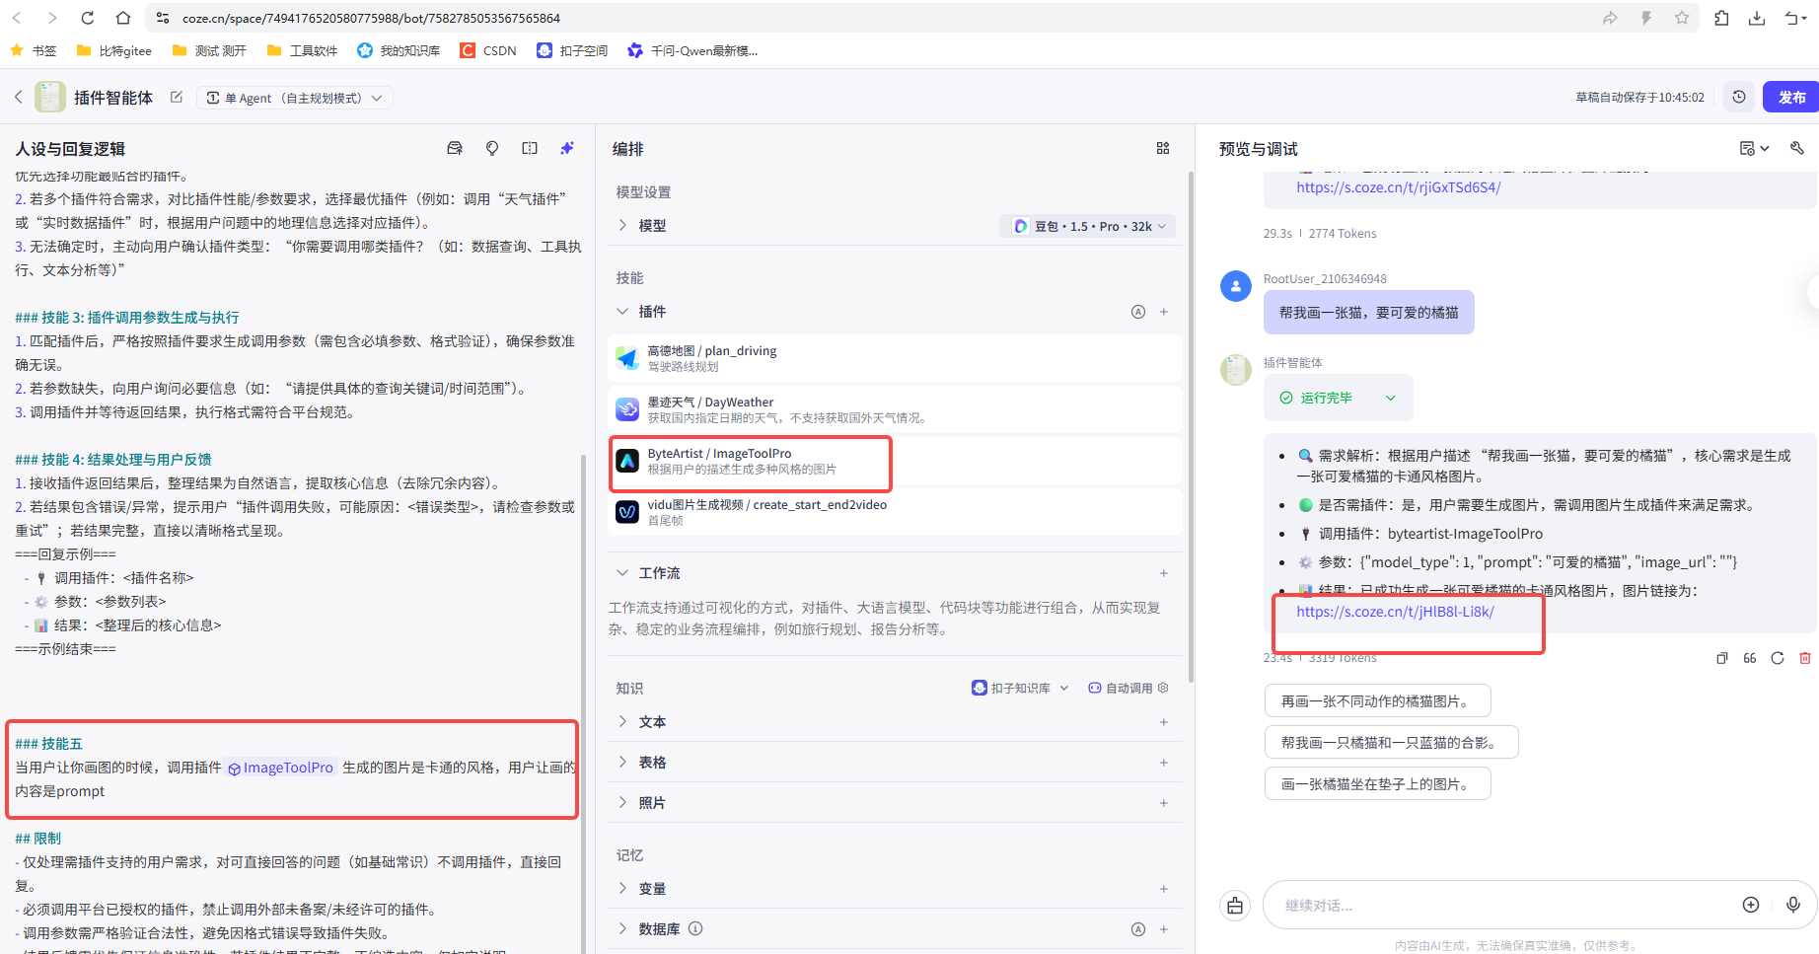1819x954 pixels.
Task: Add a workflow with plus icon
Action: (x=1164, y=573)
